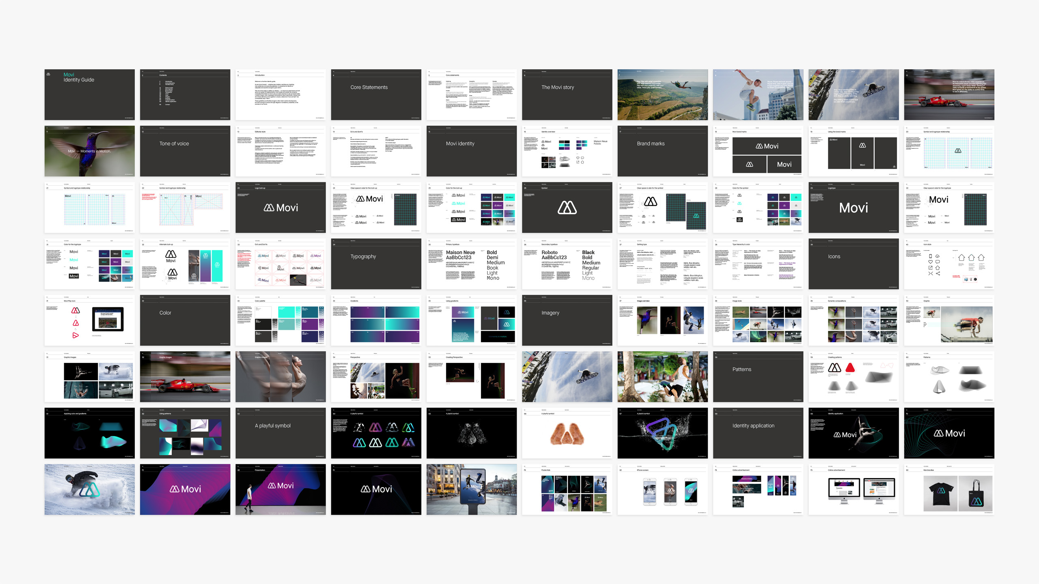Open the Do's and Don'ts logo misuse slide
The image size is (1039, 584).
coord(280,264)
